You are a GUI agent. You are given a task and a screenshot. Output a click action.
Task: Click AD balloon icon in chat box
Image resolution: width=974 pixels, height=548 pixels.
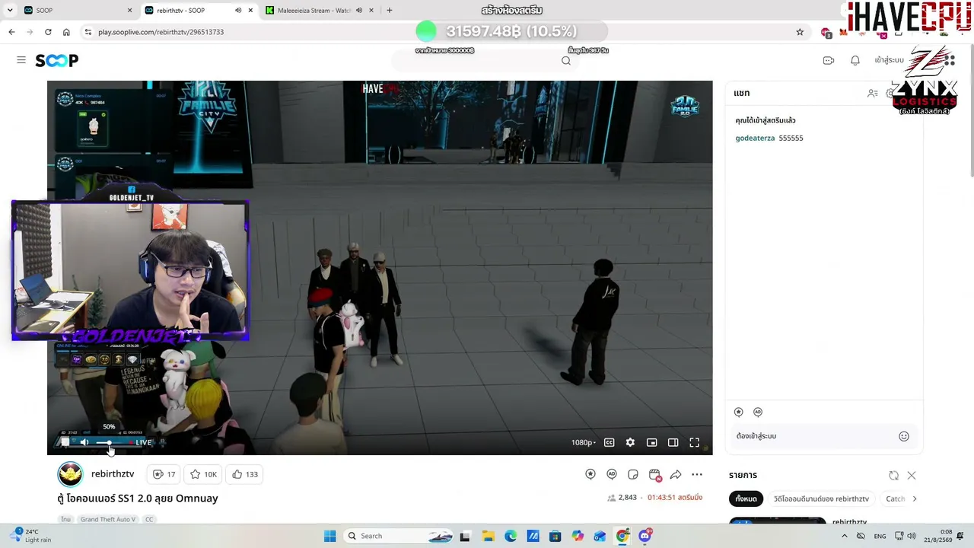(x=758, y=412)
